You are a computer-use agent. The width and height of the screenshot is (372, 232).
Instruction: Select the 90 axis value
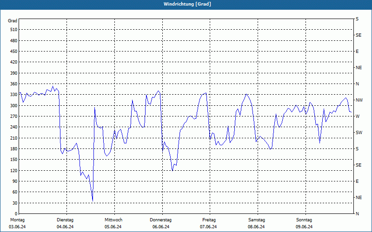15,181
